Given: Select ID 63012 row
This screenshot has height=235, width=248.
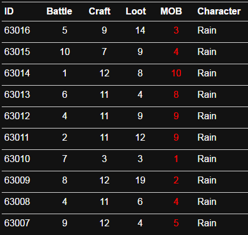Looking at the screenshot, I should (17, 116).
